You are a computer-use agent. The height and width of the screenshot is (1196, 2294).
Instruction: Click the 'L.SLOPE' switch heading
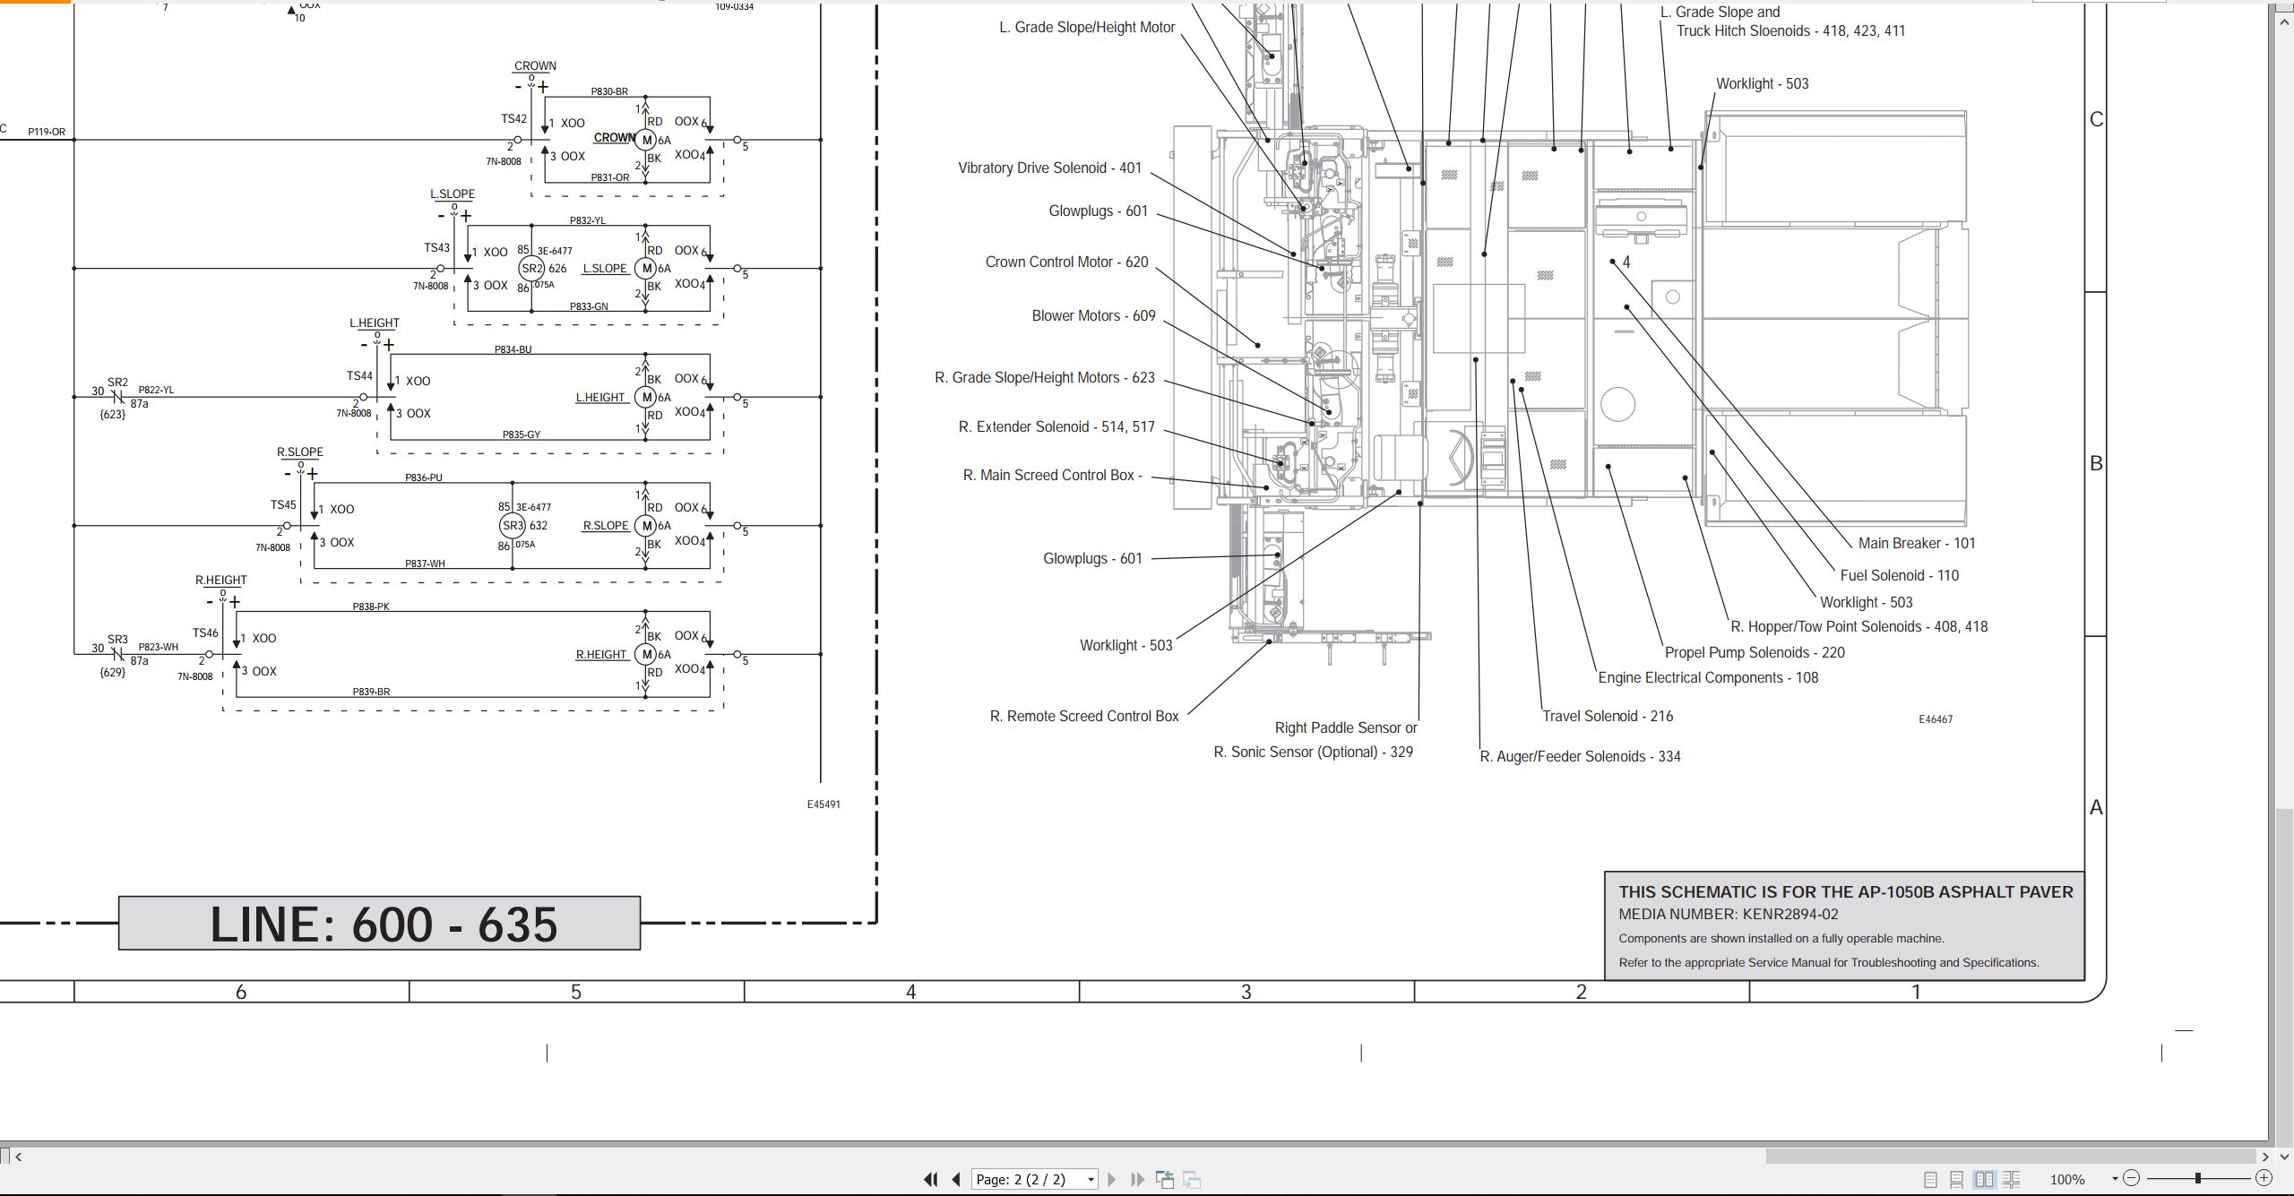tap(453, 194)
